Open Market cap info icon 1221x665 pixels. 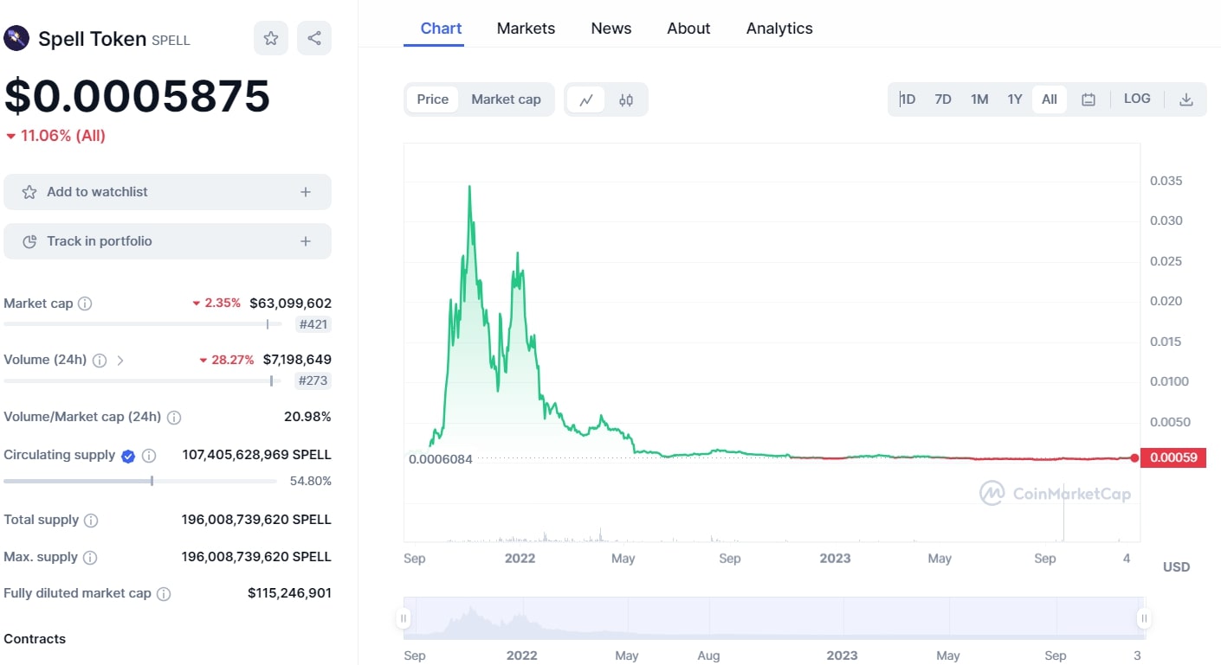point(85,304)
